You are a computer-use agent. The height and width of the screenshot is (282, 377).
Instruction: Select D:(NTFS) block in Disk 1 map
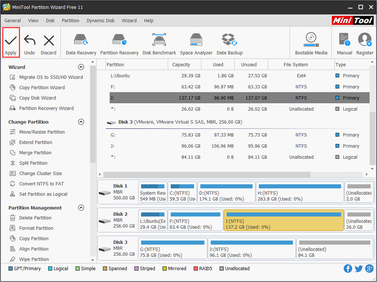click(226, 192)
